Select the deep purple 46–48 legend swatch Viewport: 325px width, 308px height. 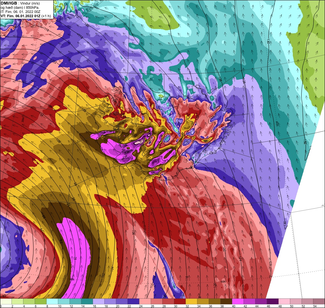[x=273, y=301]
